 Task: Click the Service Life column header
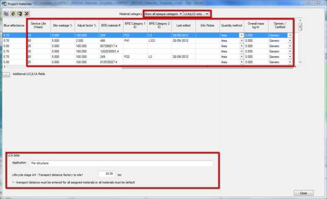point(38,26)
